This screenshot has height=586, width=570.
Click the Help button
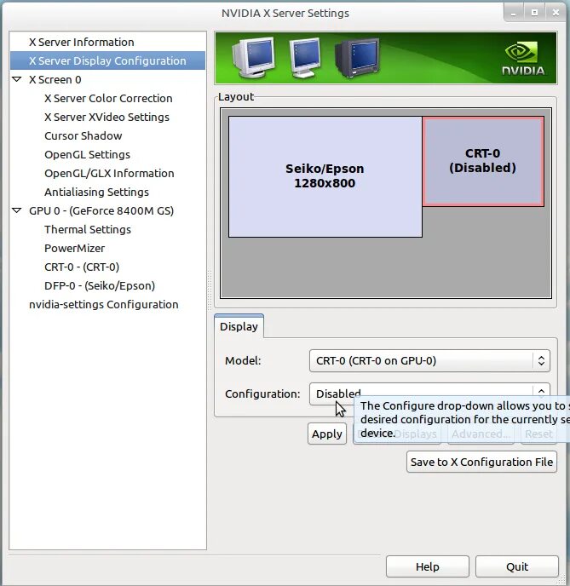(x=427, y=566)
